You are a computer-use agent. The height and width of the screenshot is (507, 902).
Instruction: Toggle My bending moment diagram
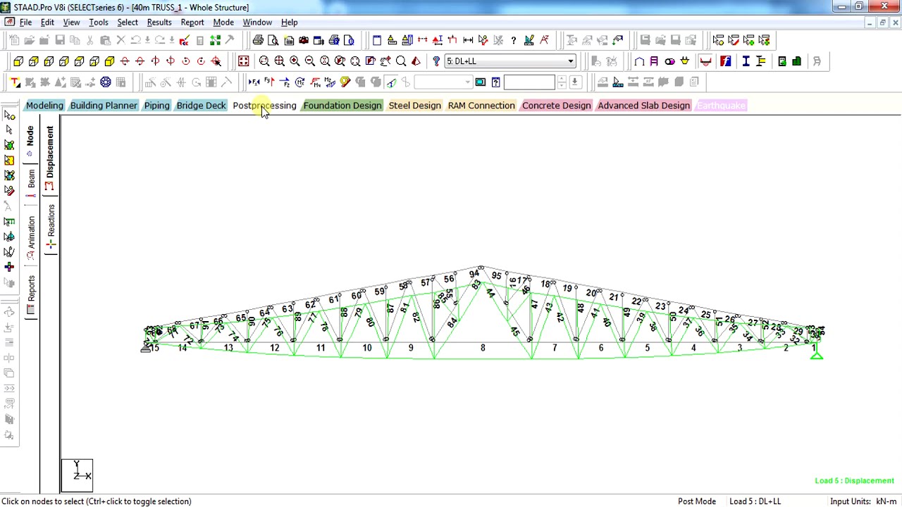(x=315, y=82)
